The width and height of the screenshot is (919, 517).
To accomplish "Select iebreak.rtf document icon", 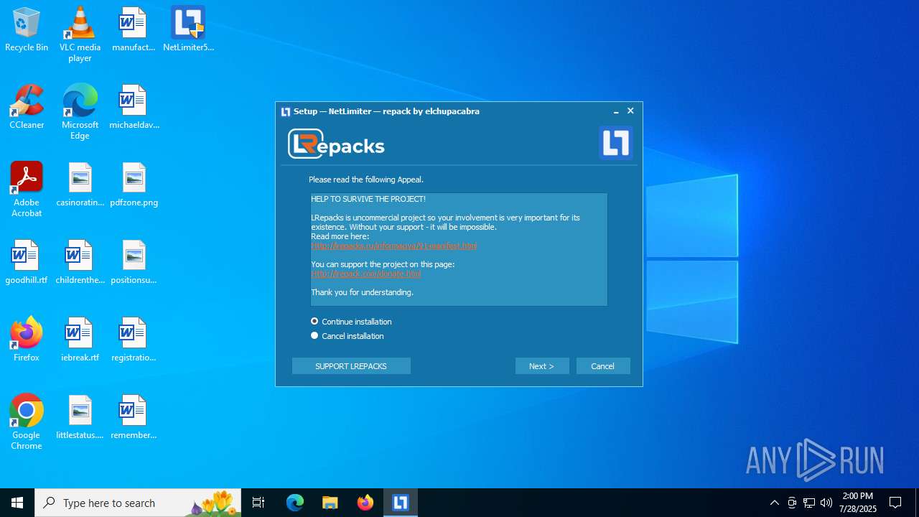I will coord(80,340).
